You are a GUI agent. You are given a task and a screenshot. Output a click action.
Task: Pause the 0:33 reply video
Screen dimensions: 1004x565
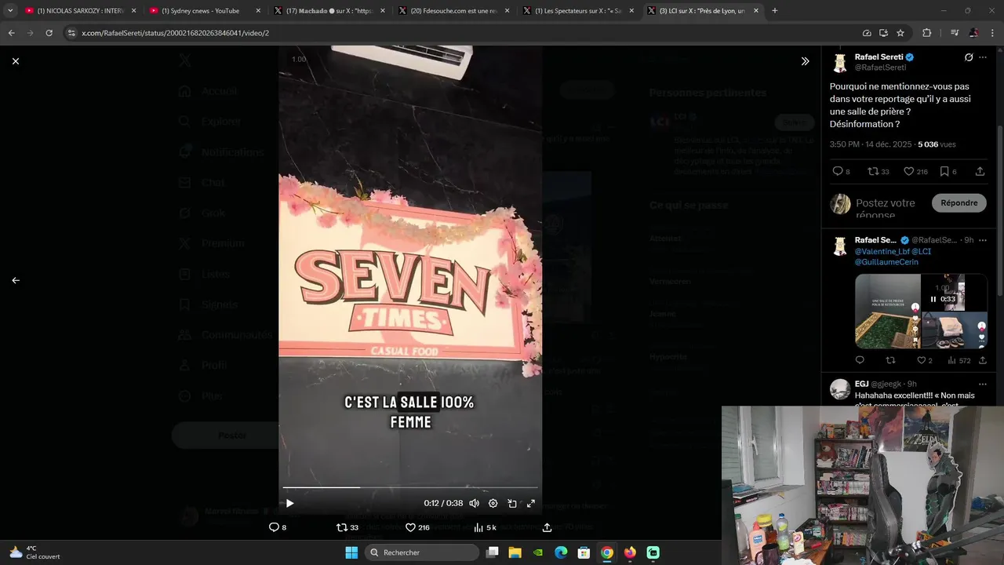(933, 299)
